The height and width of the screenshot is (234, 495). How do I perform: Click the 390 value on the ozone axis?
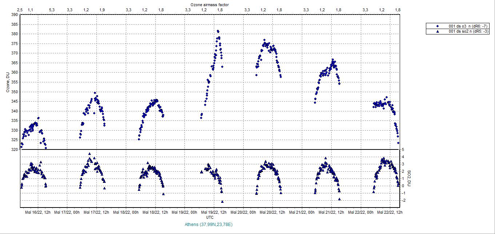14,15
